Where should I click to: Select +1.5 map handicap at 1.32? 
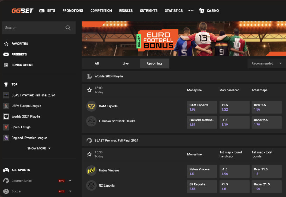(x=234, y=107)
